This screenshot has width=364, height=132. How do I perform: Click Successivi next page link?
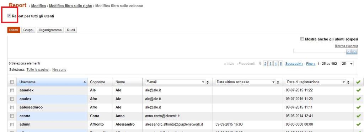point(294,64)
